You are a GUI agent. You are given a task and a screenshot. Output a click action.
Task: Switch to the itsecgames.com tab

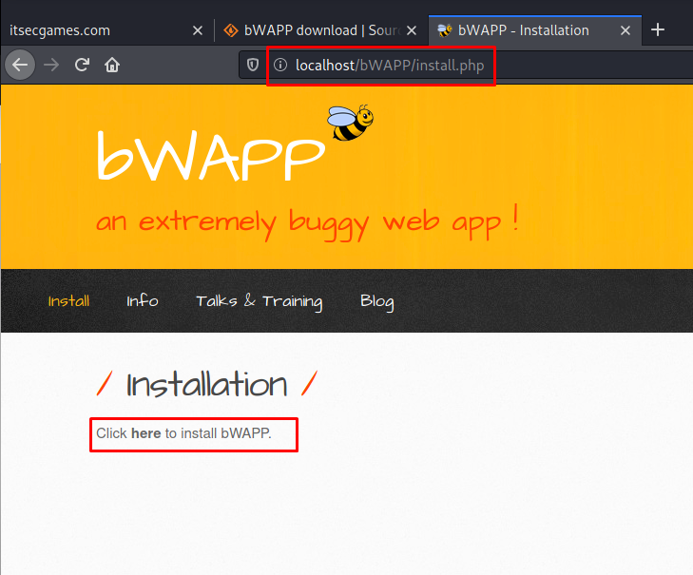pyautogui.click(x=106, y=30)
